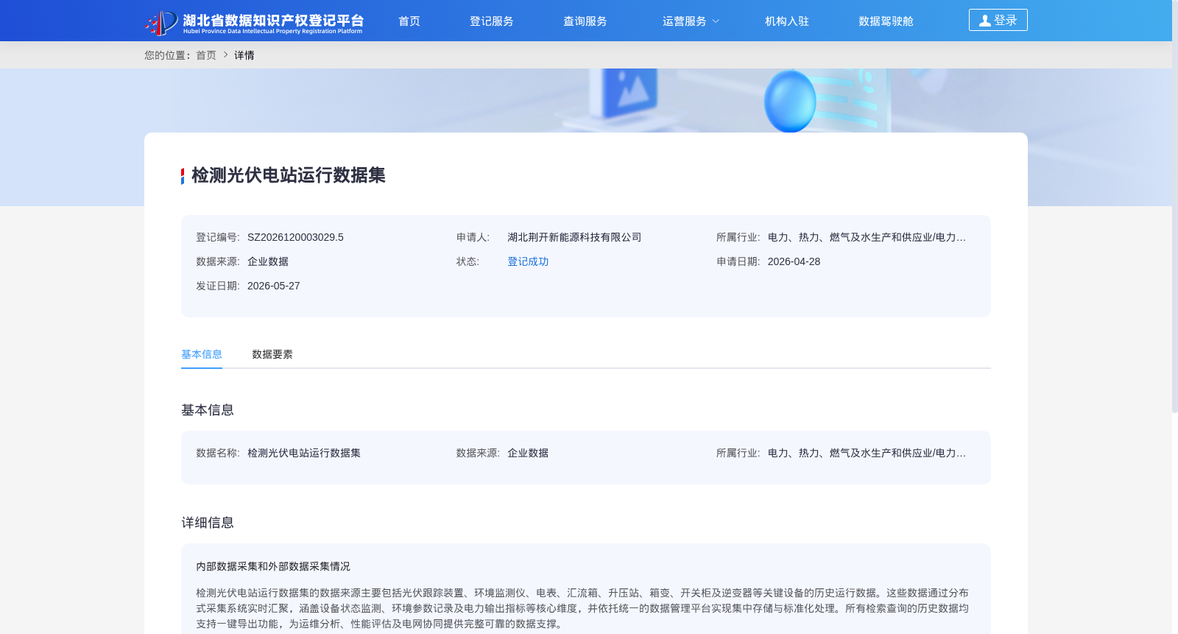
Task: Click the user icon in login button
Action: pyautogui.click(x=984, y=21)
